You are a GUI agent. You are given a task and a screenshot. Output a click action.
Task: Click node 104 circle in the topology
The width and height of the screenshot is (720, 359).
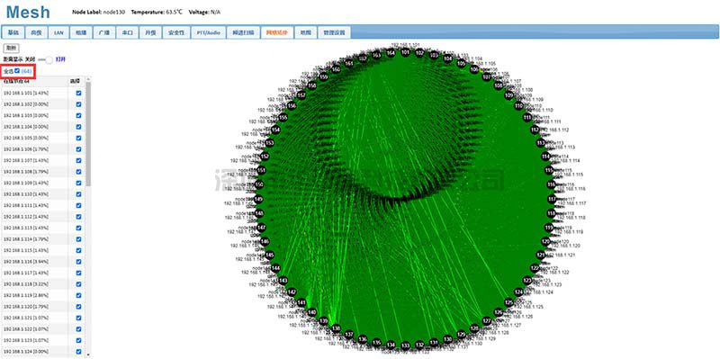[x=447, y=58]
